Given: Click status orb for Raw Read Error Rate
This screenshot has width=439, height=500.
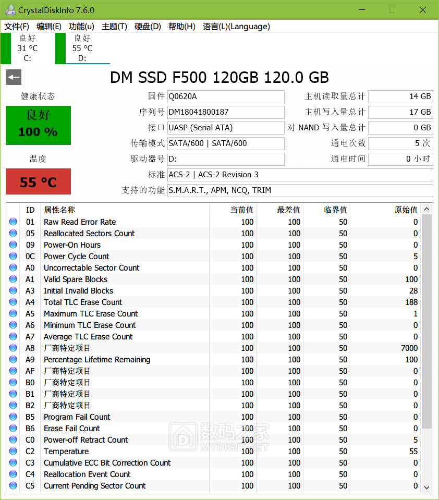Looking at the screenshot, I should click(x=13, y=222).
